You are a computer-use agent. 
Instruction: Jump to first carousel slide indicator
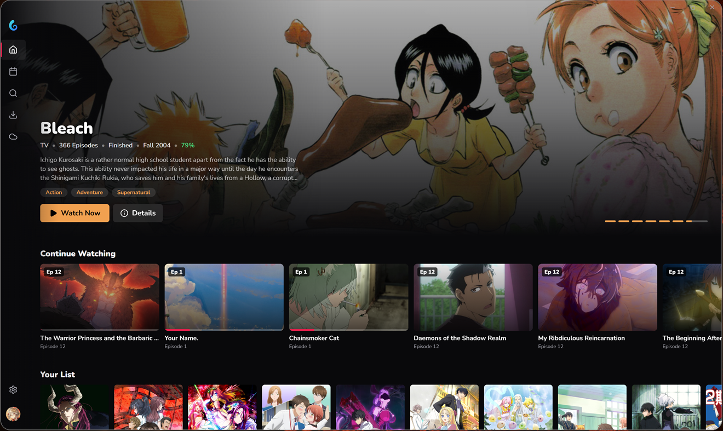610,221
